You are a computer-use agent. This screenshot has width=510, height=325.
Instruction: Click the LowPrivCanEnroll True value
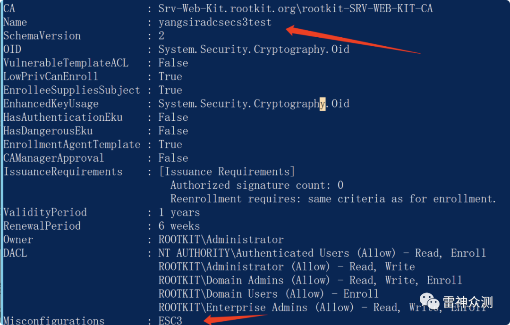(170, 77)
